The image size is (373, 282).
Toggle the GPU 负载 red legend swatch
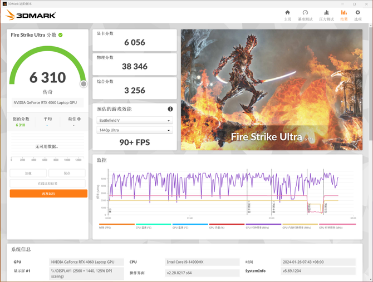[x=227, y=224]
